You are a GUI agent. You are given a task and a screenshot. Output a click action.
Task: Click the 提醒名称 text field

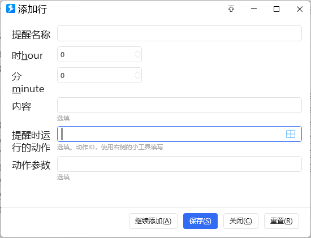(x=179, y=33)
